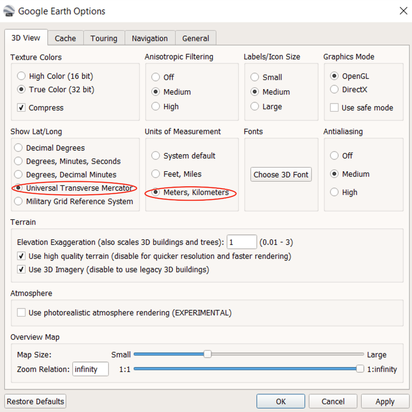
Task: Set Antialiasing to High
Action: [x=335, y=192]
